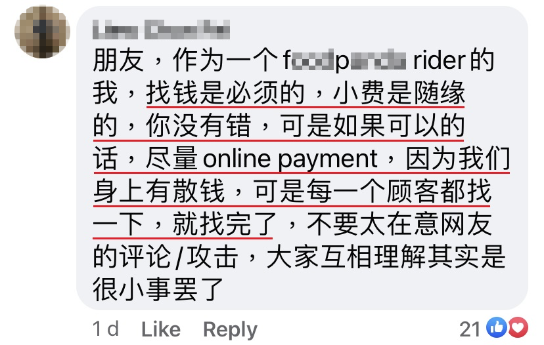Like this comment
The width and height of the screenshot is (544, 345).
click(161, 329)
